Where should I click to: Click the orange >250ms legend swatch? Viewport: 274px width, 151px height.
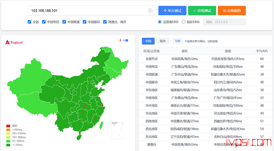coord(8,130)
